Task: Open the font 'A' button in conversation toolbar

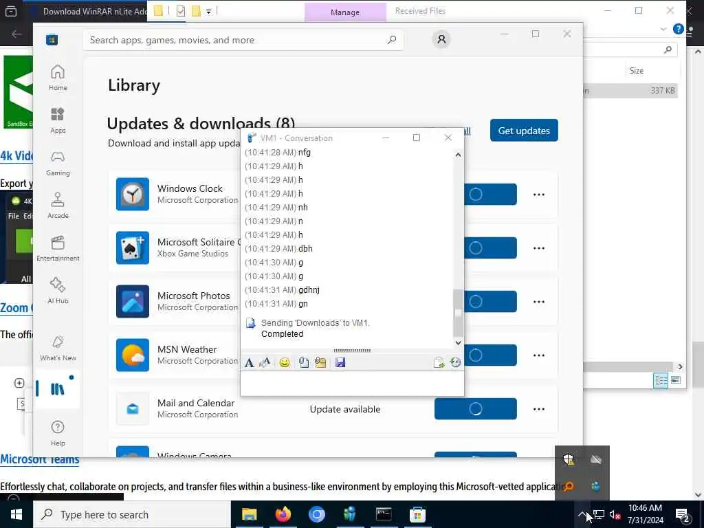Action: 249,363
